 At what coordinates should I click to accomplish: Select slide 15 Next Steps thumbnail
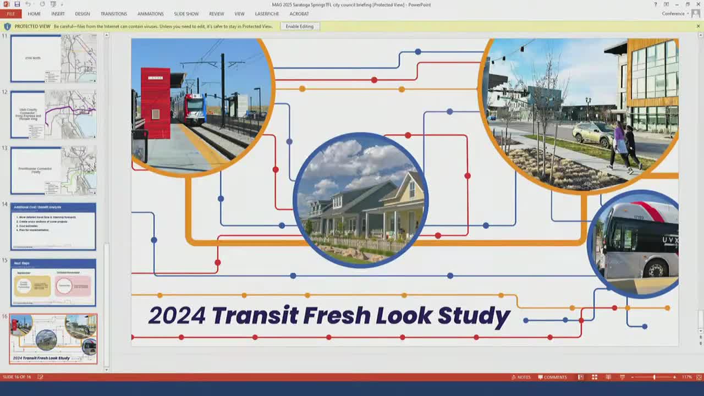click(53, 283)
